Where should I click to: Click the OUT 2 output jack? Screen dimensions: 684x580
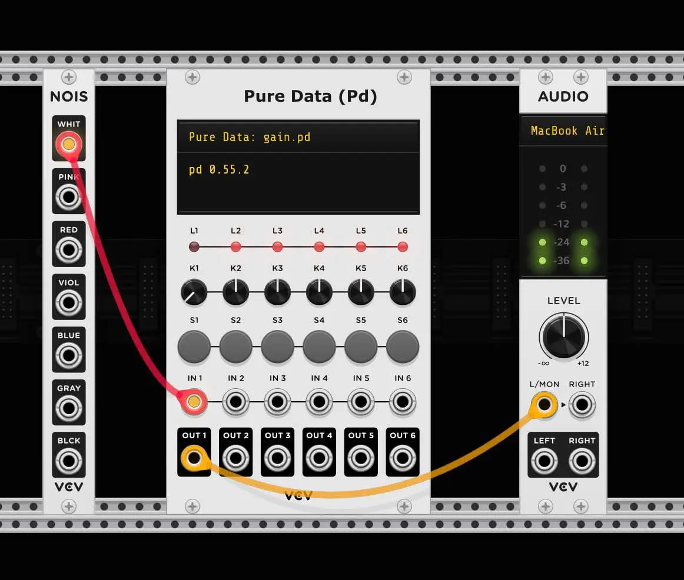click(235, 458)
